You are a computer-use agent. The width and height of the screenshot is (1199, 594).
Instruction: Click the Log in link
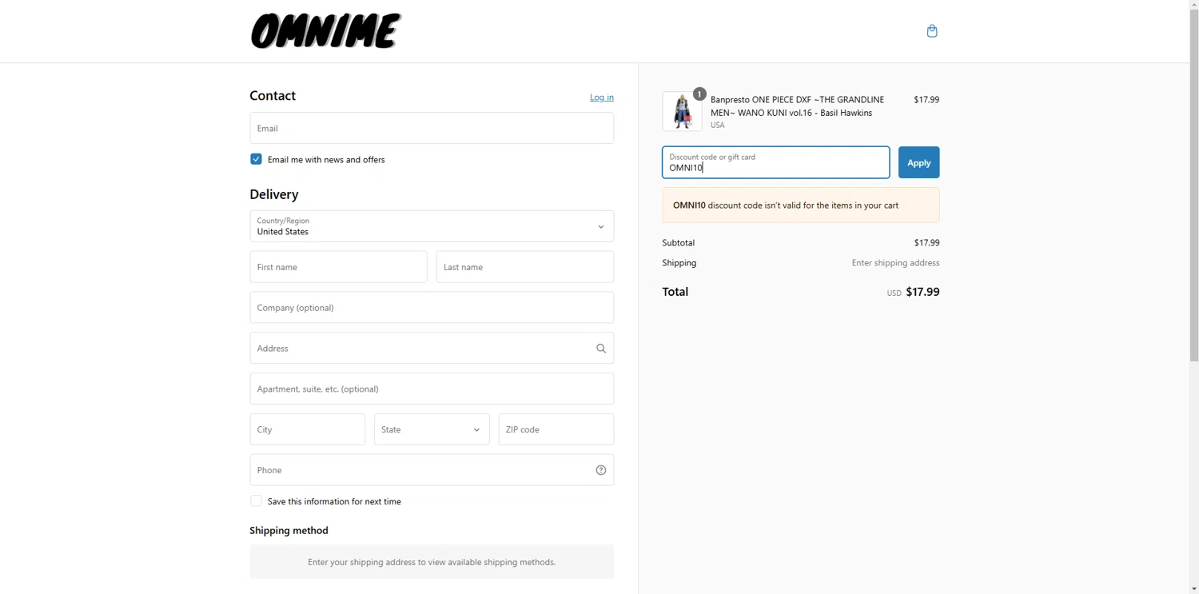pyautogui.click(x=602, y=98)
